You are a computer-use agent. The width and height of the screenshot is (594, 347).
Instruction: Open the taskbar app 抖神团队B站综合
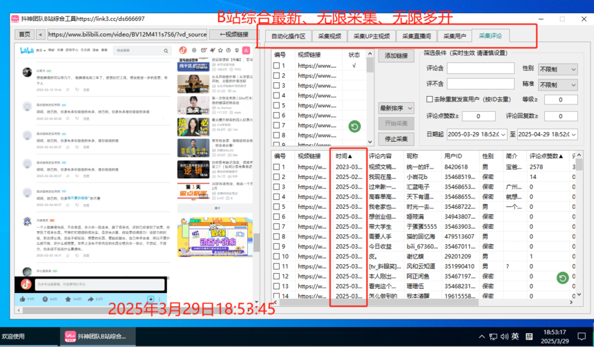98,337
